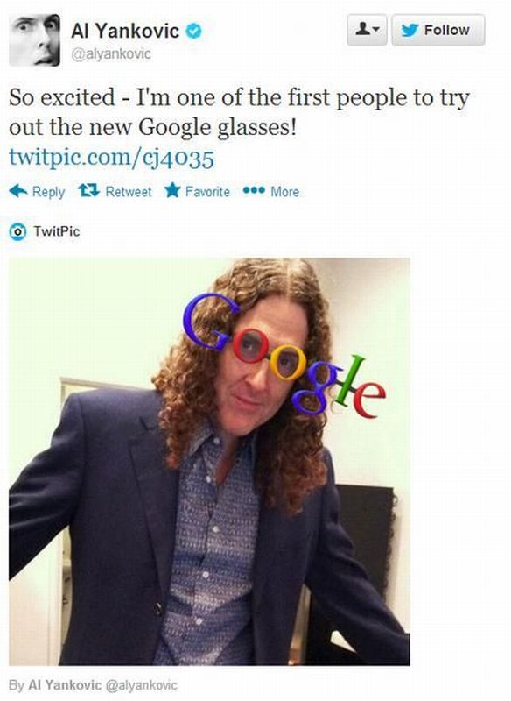This screenshot has width=511, height=701.
Task: Click the TwitPic camera logo icon
Action: click(17, 231)
